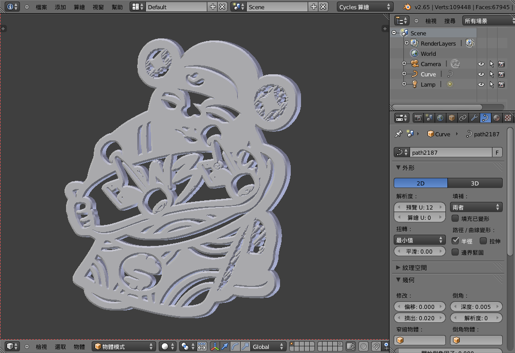Open the 添加 menu
This screenshot has width=515, height=353.
60,7
